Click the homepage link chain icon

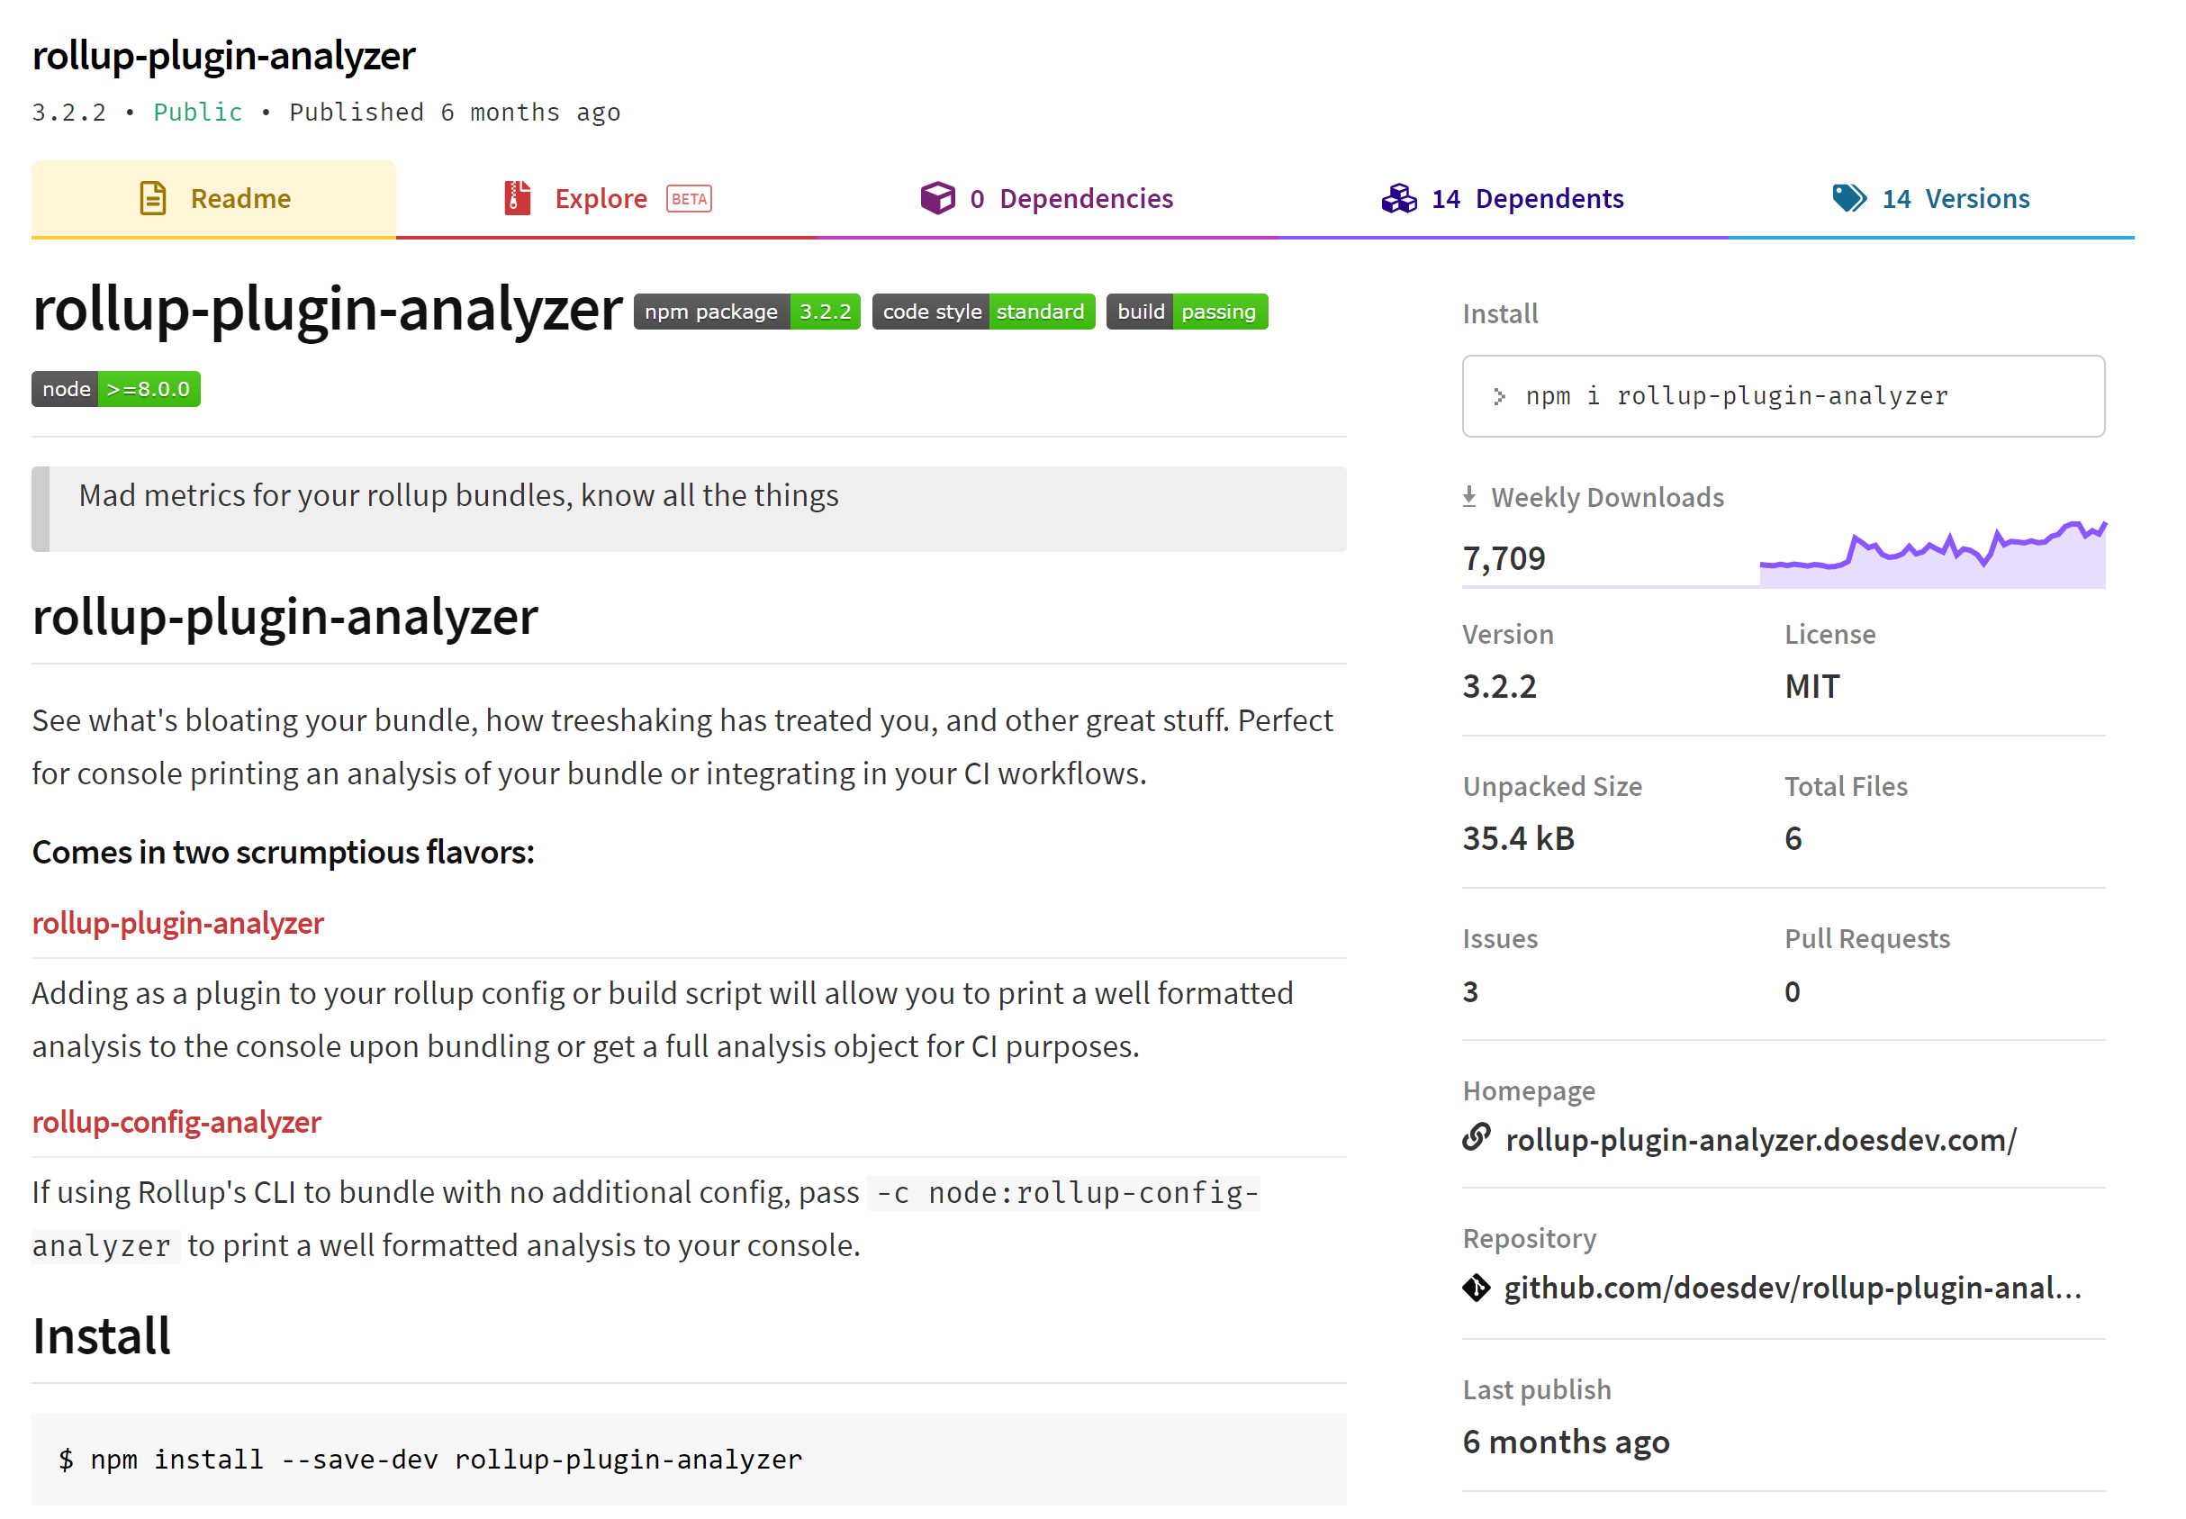1476,1137
